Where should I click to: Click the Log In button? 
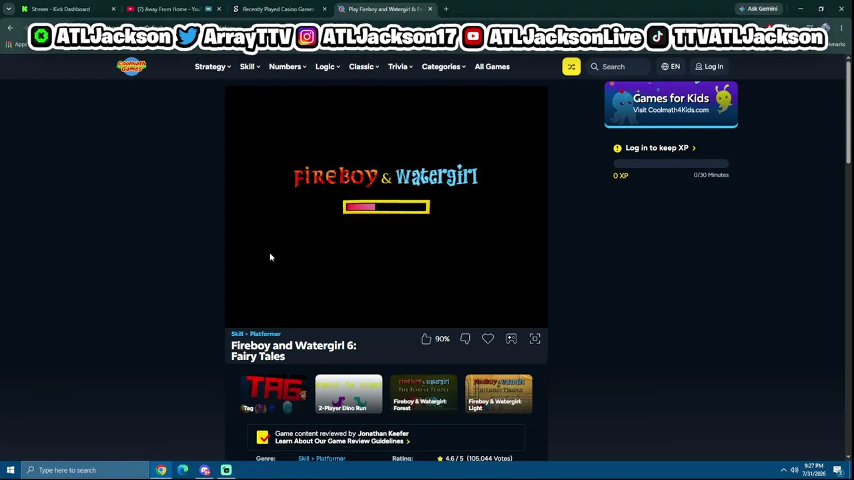709,67
